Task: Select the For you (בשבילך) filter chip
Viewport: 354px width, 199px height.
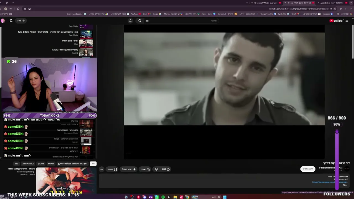Action: pos(41,164)
